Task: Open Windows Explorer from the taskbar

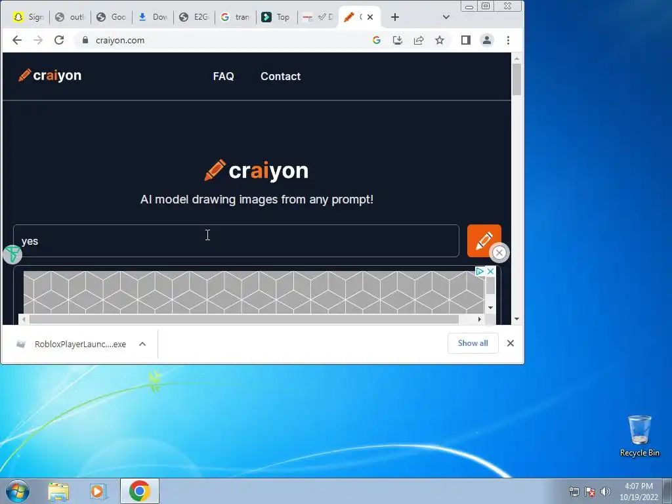Action: (x=58, y=491)
